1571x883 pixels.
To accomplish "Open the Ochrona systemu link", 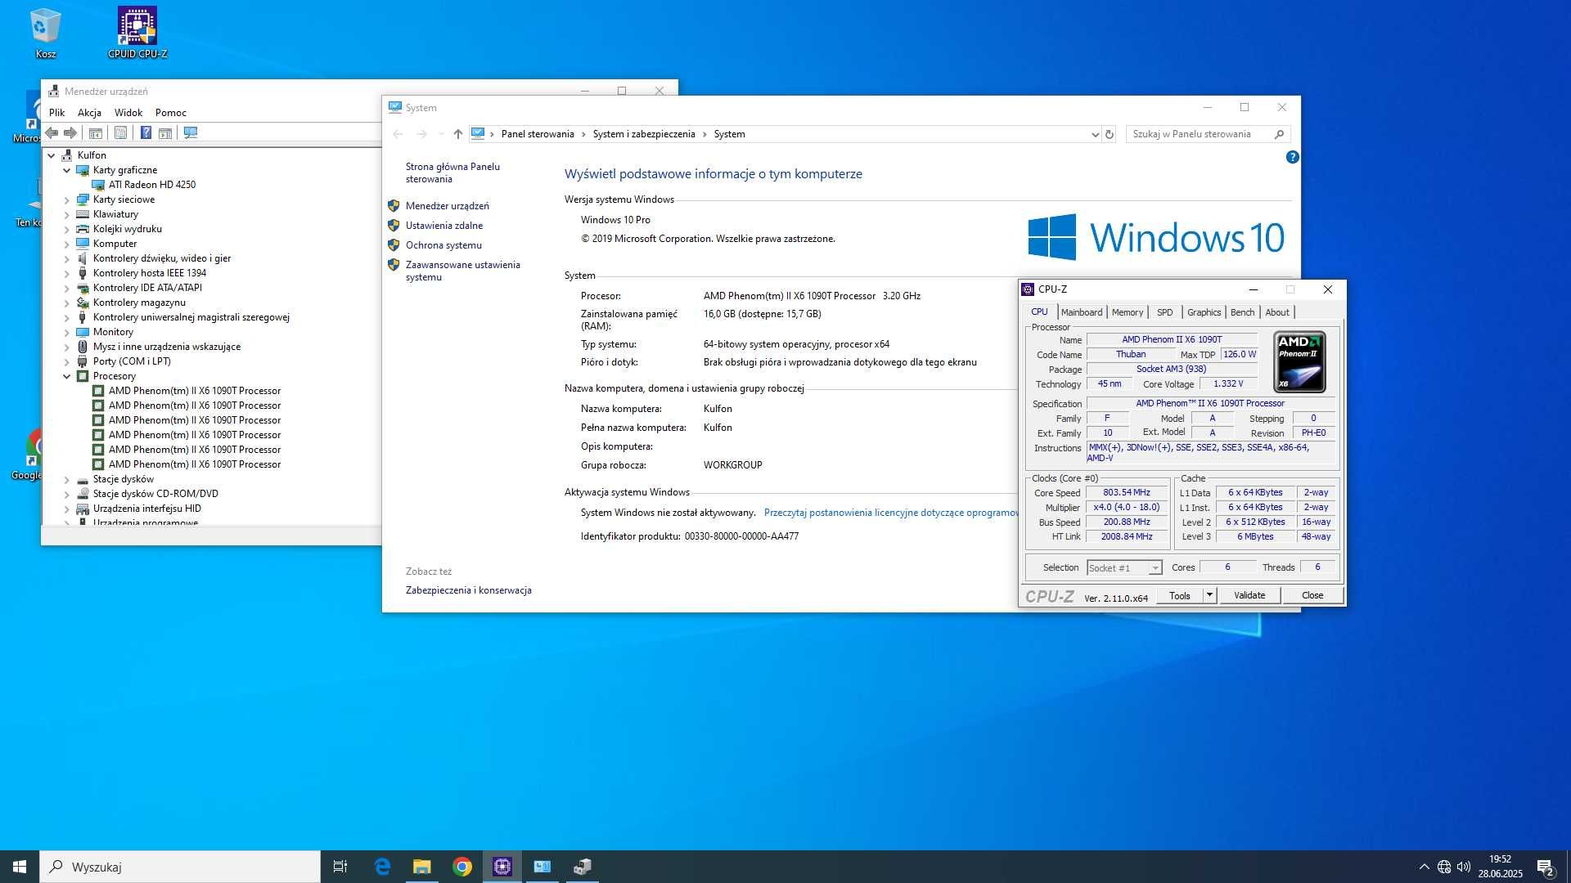I will coord(443,245).
